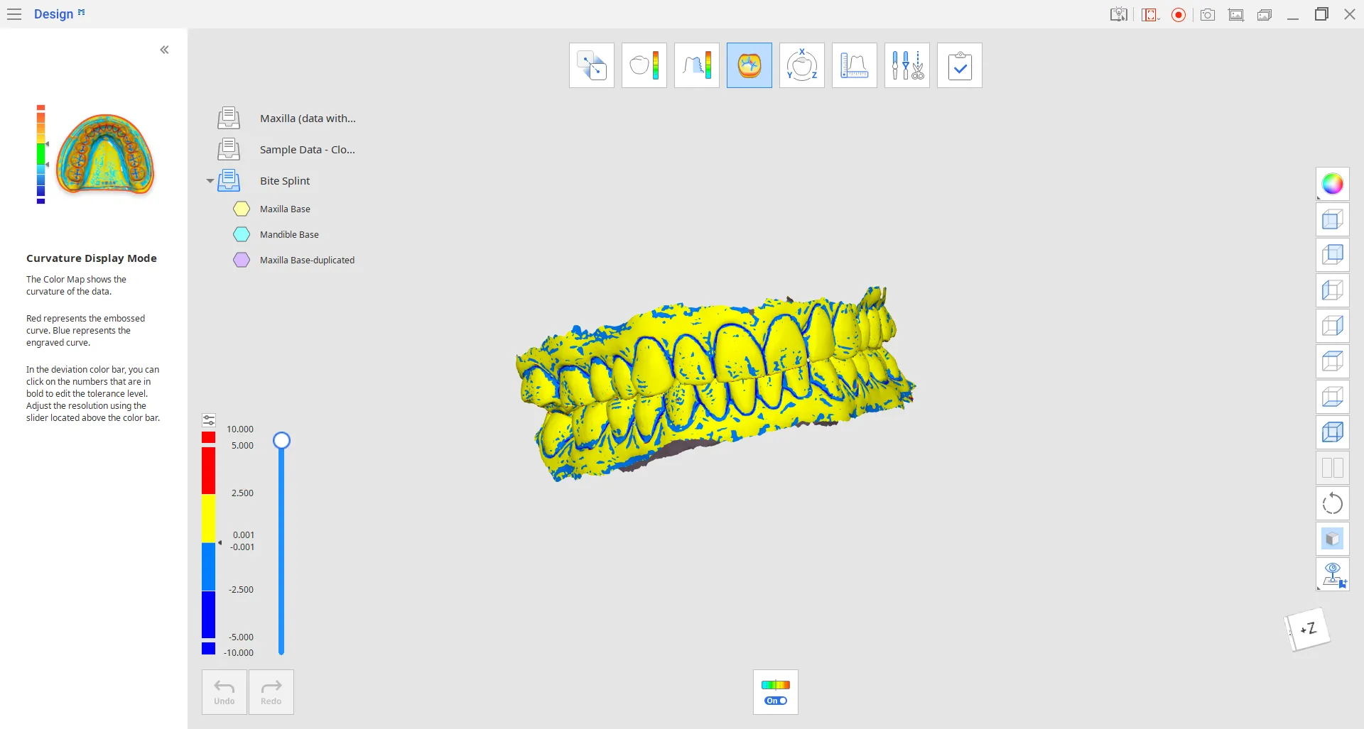Switch to back view cube

(x=1333, y=255)
